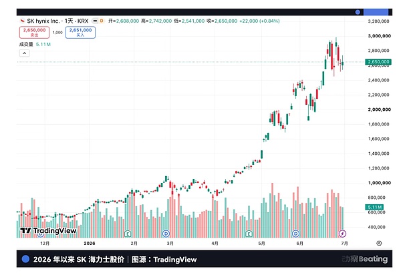Click the green 5.11M volume axis label

point(374,207)
